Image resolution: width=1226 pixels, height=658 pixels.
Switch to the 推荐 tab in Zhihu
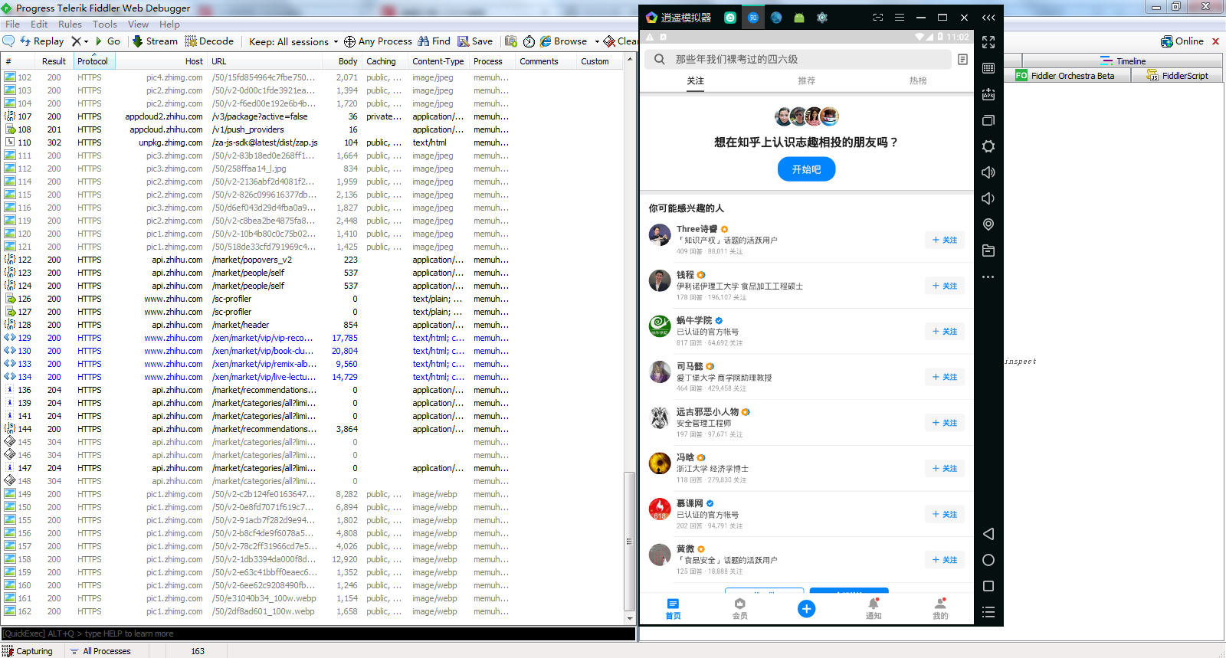[x=807, y=80]
